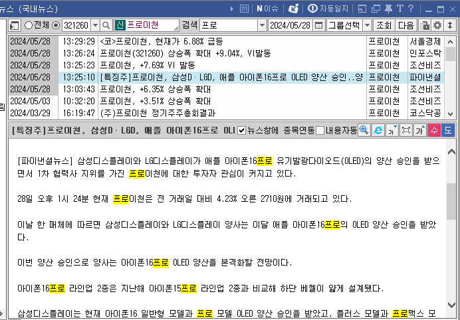Click the article scrollbar thumb
The width and height of the screenshot is (460, 320).
click(x=451, y=202)
